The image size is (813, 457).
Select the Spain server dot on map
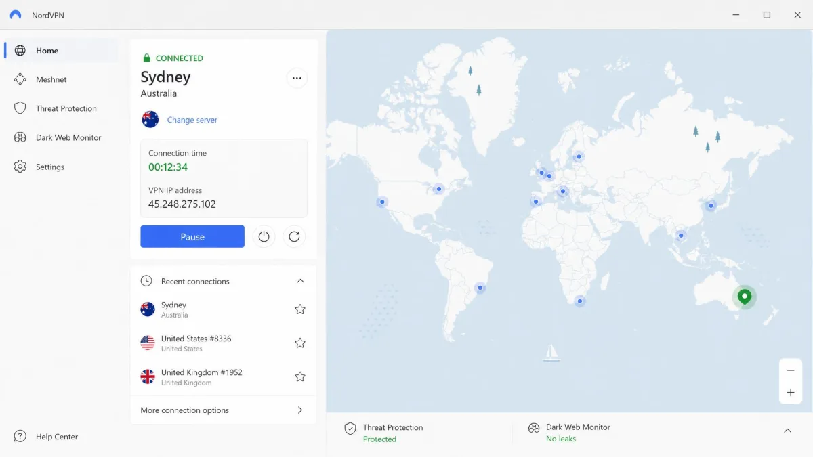536,201
